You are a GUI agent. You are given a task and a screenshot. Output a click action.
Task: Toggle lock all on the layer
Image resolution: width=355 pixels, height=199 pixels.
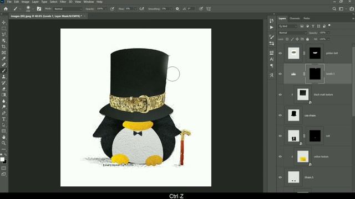click(x=307, y=39)
